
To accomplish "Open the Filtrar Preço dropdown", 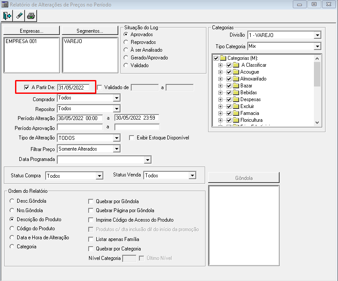I will pos(117,149).
